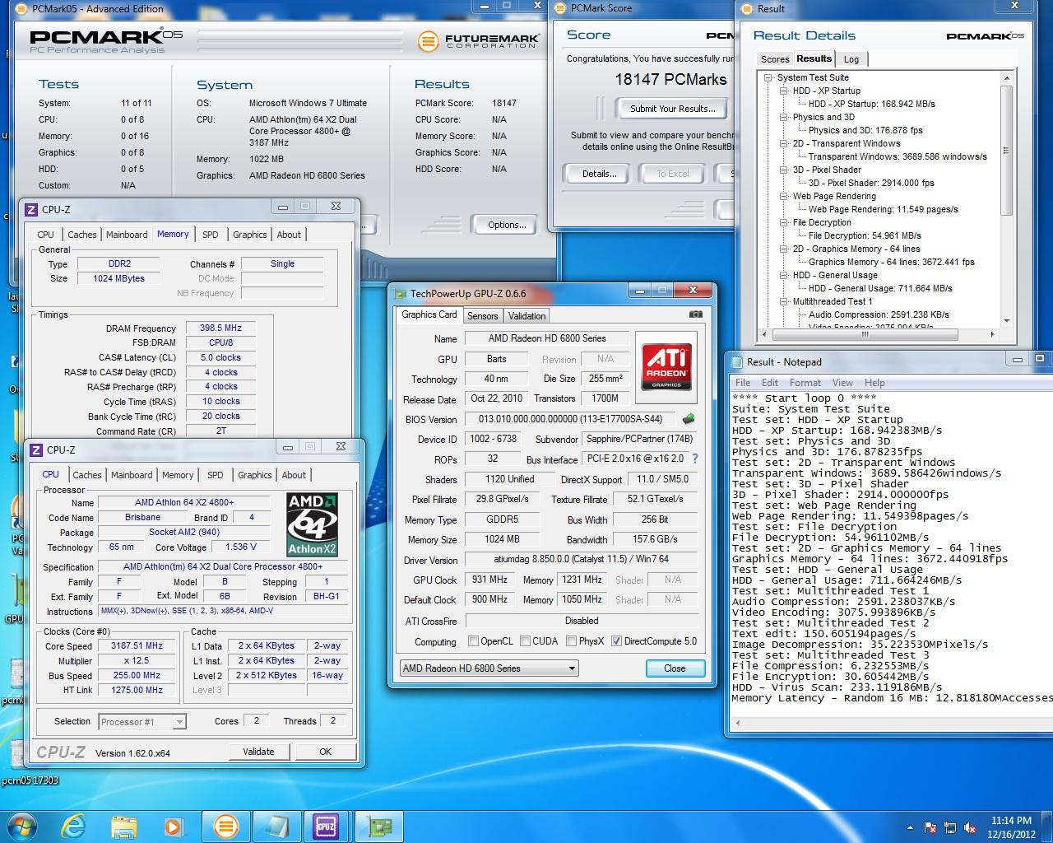Collapse 3D - Pixel Shader node
1053x843 pixels.
[x=784, y=170]
